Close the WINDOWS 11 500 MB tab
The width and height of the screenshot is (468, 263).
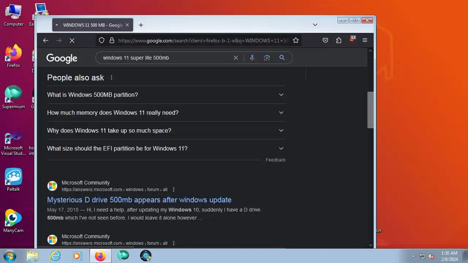(127, 25)
